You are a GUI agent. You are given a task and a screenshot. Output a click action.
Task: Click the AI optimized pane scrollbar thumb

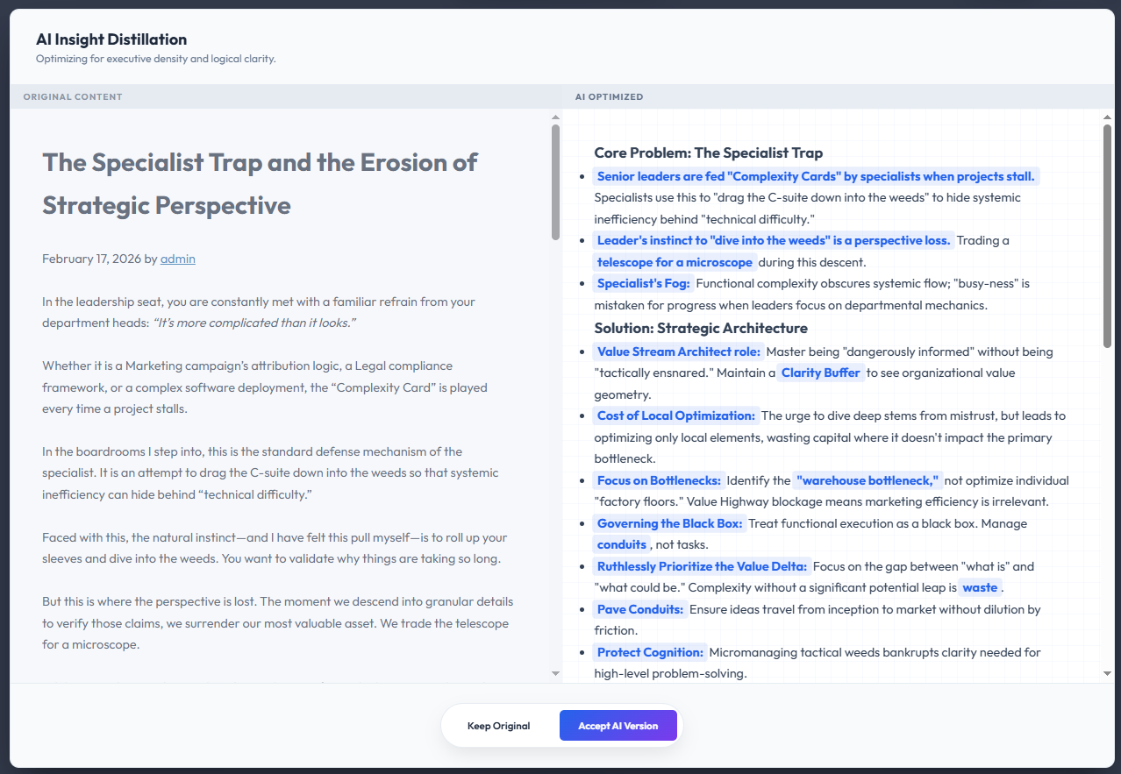pos(1107,235)
